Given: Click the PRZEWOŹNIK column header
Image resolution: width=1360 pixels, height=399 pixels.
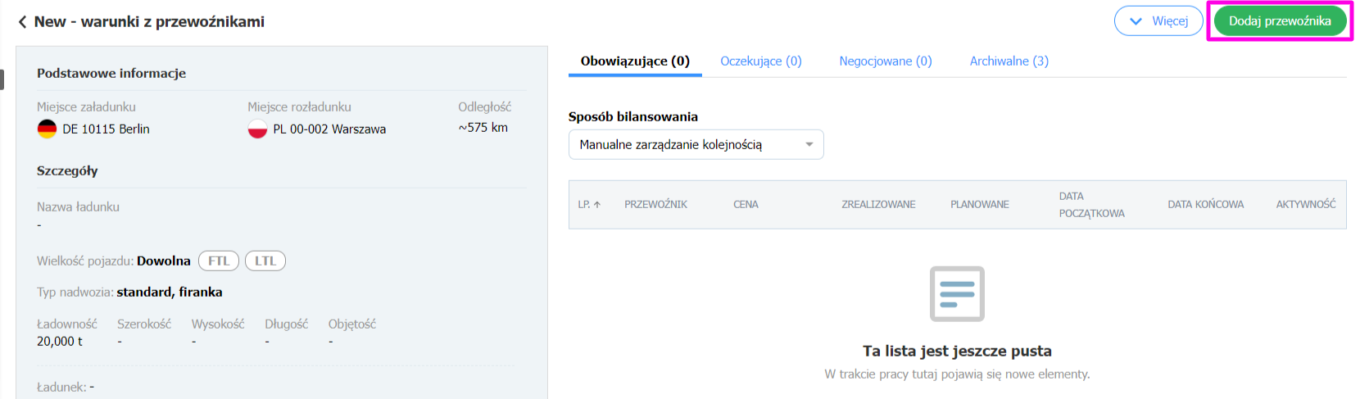Looking at the screenshot, I should [655, 205].
